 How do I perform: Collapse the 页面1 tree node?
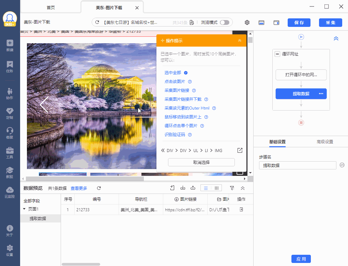24,209
